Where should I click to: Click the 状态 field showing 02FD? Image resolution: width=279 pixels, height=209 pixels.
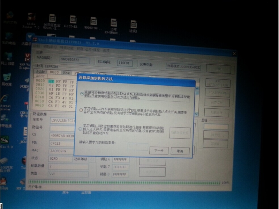tap(61, 159)
